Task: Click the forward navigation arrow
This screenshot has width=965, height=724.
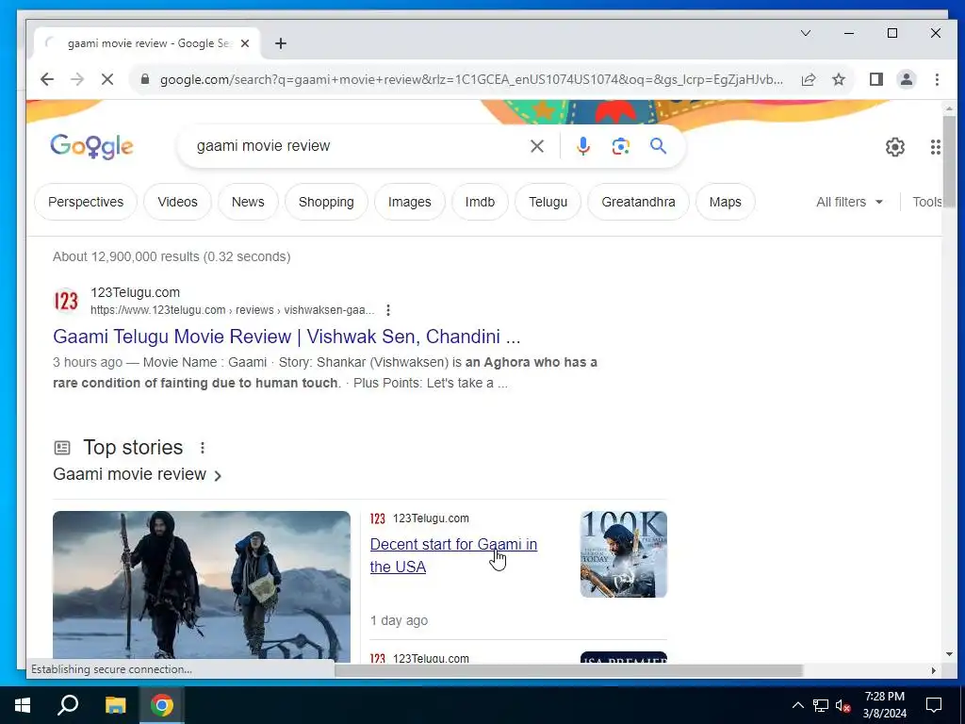Action: (x=77, y=79)
